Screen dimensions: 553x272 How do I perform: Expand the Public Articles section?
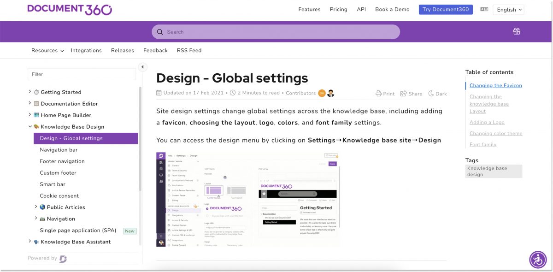click(36, 207)
